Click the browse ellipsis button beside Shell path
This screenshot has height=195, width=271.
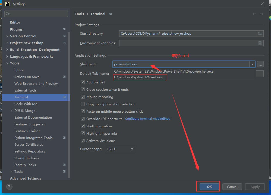pos(260,64)
